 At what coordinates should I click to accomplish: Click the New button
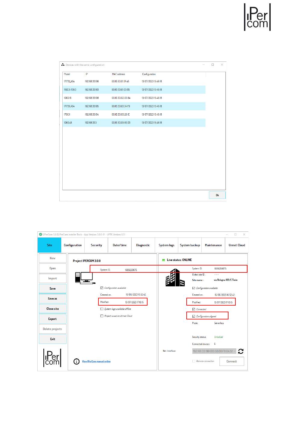coord(53,258)
